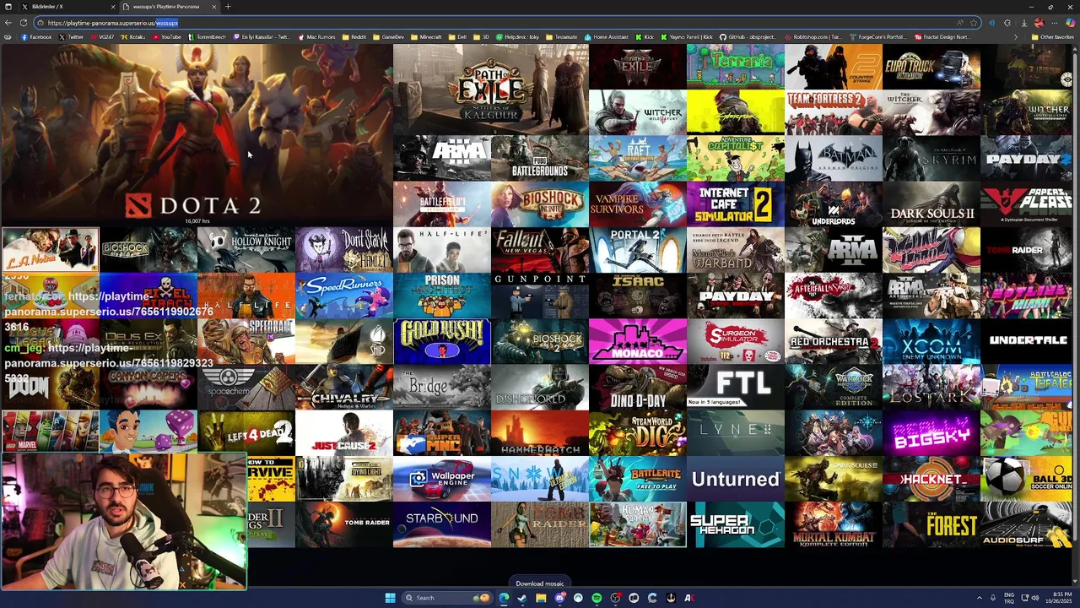Open the Fallout New Vegas tile
Viewport: 1080px width, 608px height.
point(540,250)
